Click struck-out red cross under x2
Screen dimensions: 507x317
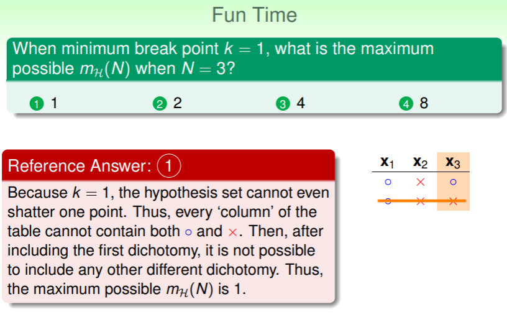(x=421, y=201)
